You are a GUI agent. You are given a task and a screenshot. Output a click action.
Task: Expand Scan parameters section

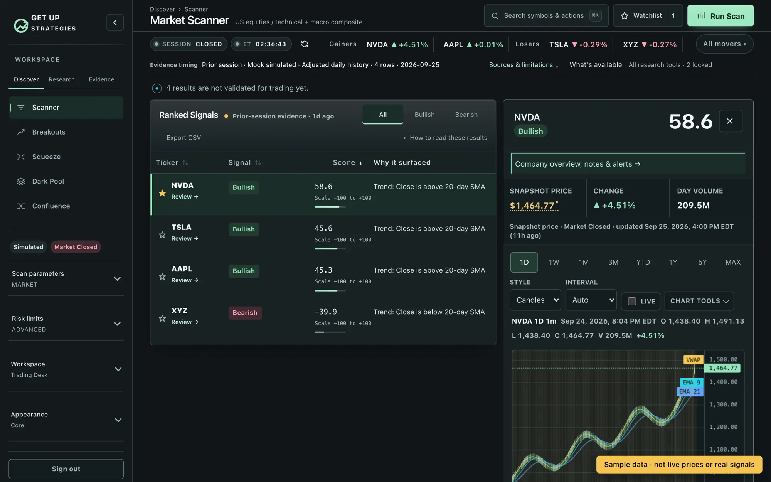(x=66, y=279)
